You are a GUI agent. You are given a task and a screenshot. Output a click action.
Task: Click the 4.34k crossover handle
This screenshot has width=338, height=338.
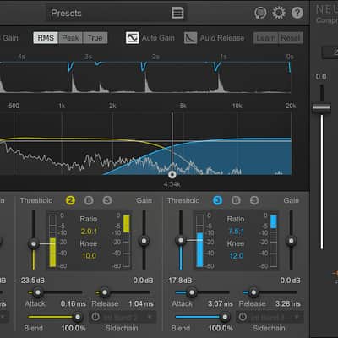pyautogui.click(x=172, y=175)
